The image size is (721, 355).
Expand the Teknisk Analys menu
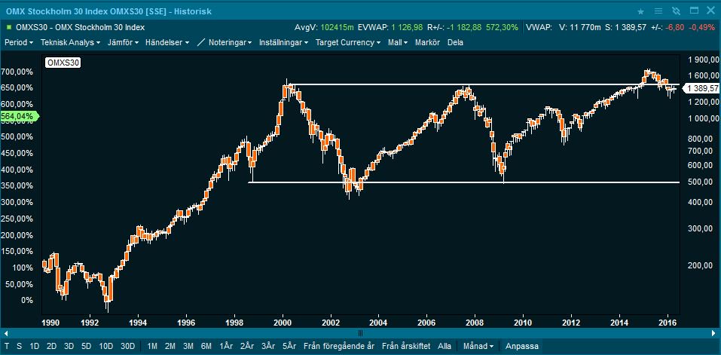click(70, 42)
